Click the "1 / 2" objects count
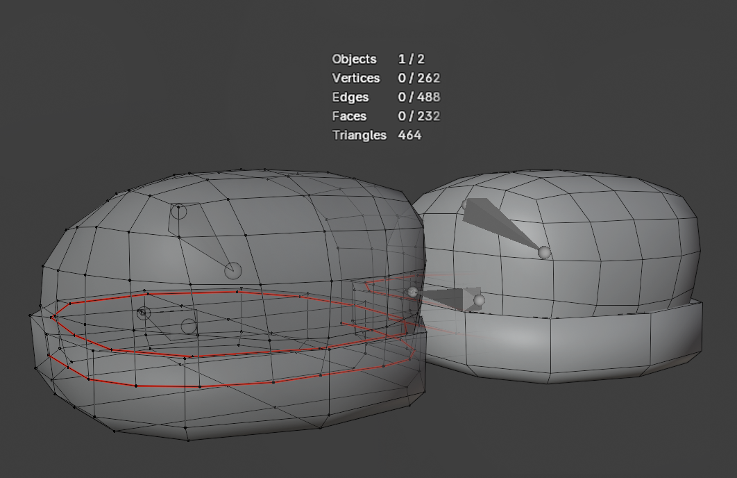 (x=411, y=59)
